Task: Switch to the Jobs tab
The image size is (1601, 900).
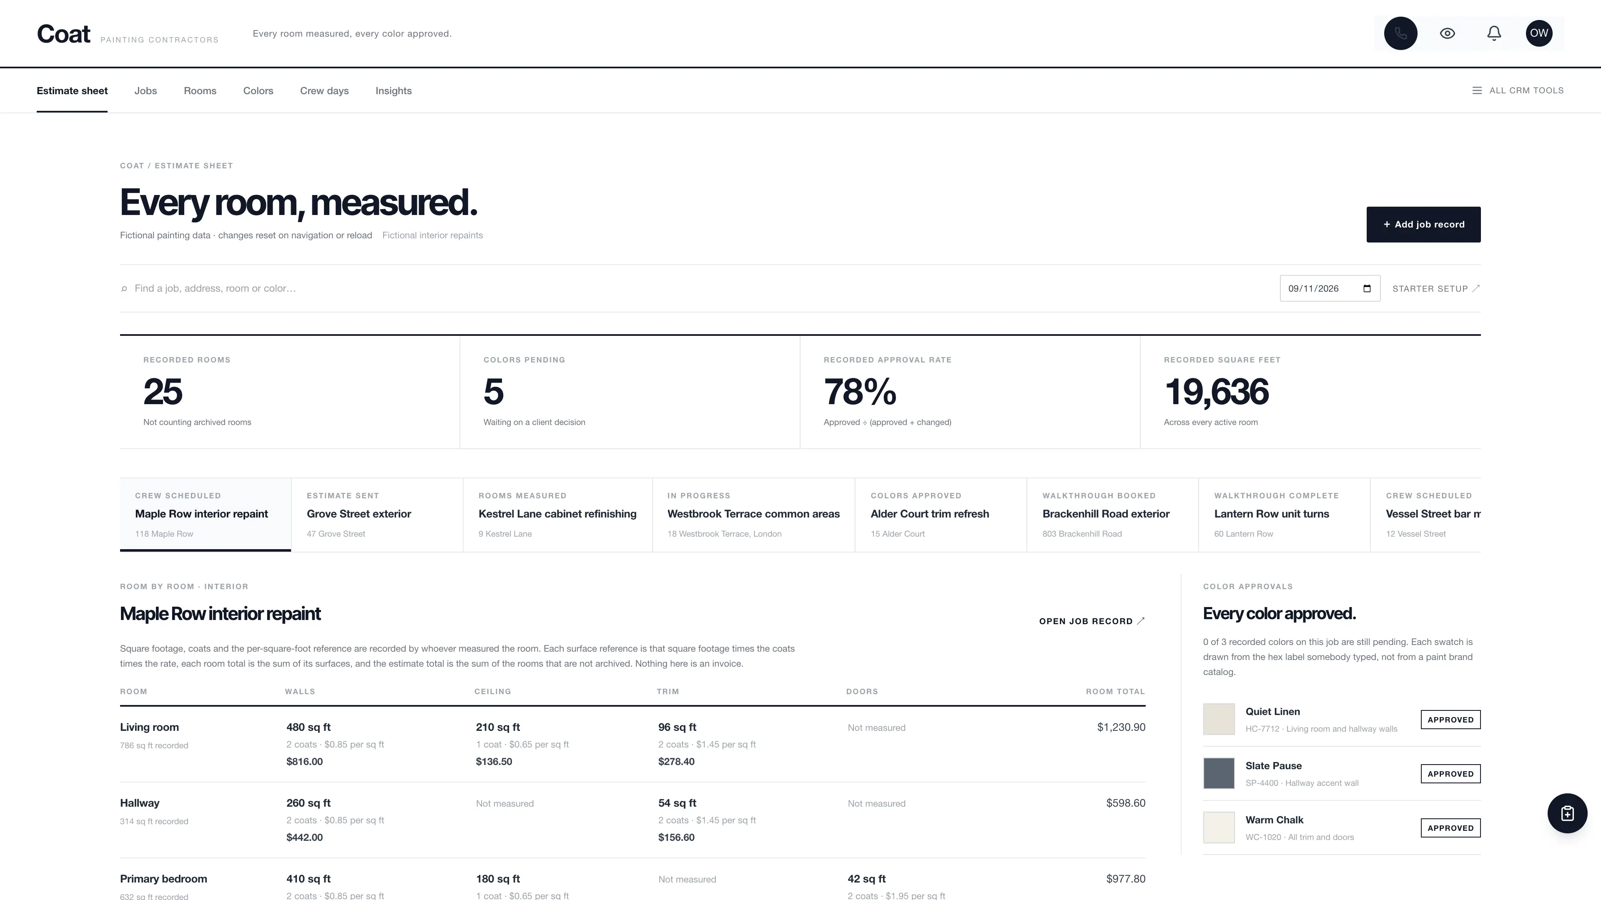Action: tap(146, 91)
